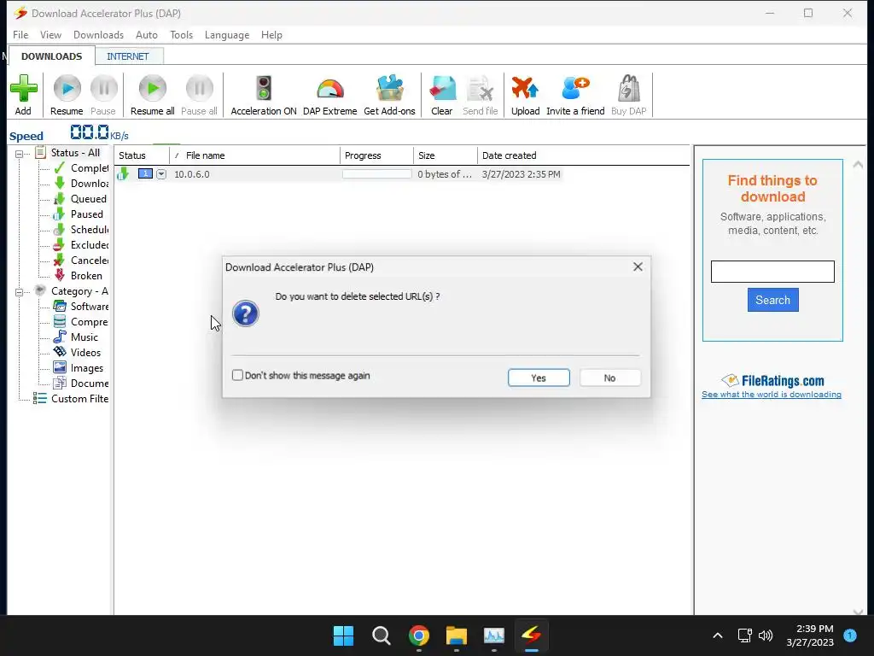Screen dimensions: 874x656
Task: Open dropdown arrow on 10.0.6.0 row
Action: tap(161, 174)
